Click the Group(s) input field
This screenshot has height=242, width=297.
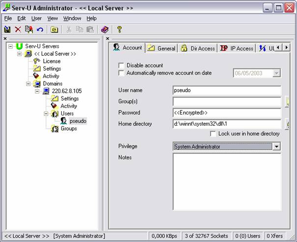click(227, 102)
